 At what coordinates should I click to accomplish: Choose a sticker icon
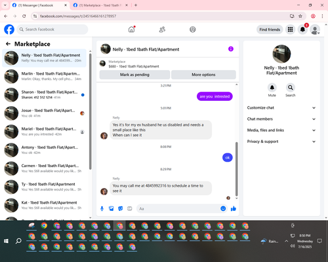(121, 208)
